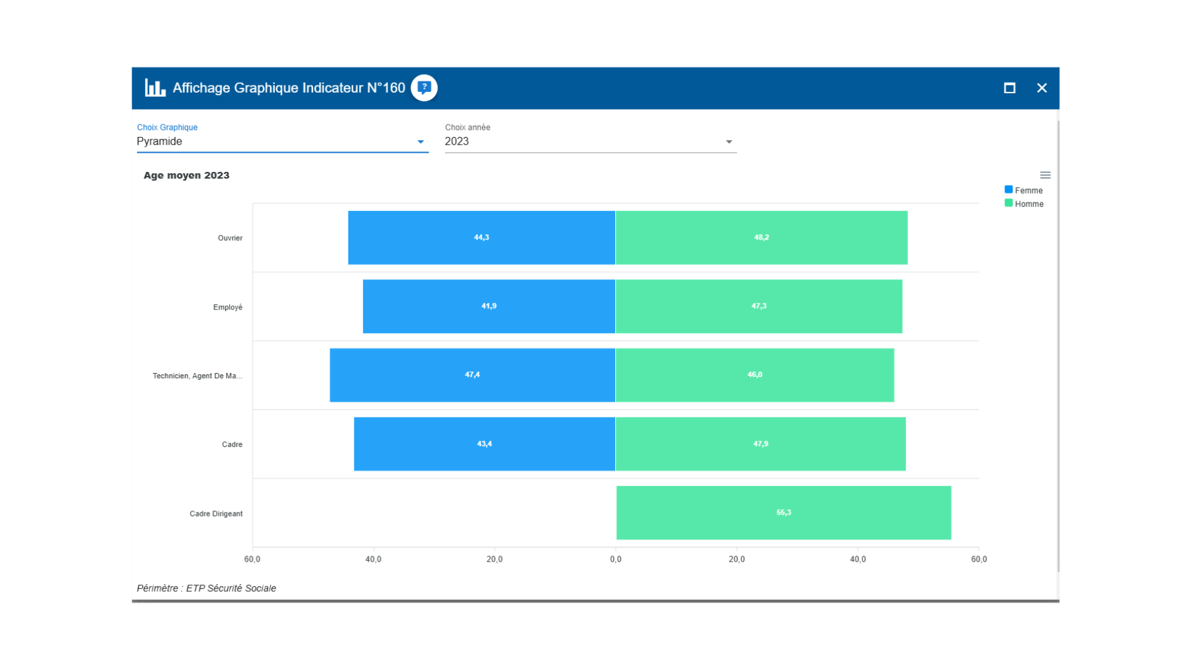Screen dimensions: 1192x670
Task: Maximize the Indicateur N°160 dialog
Action: [x=1009, y=88]
